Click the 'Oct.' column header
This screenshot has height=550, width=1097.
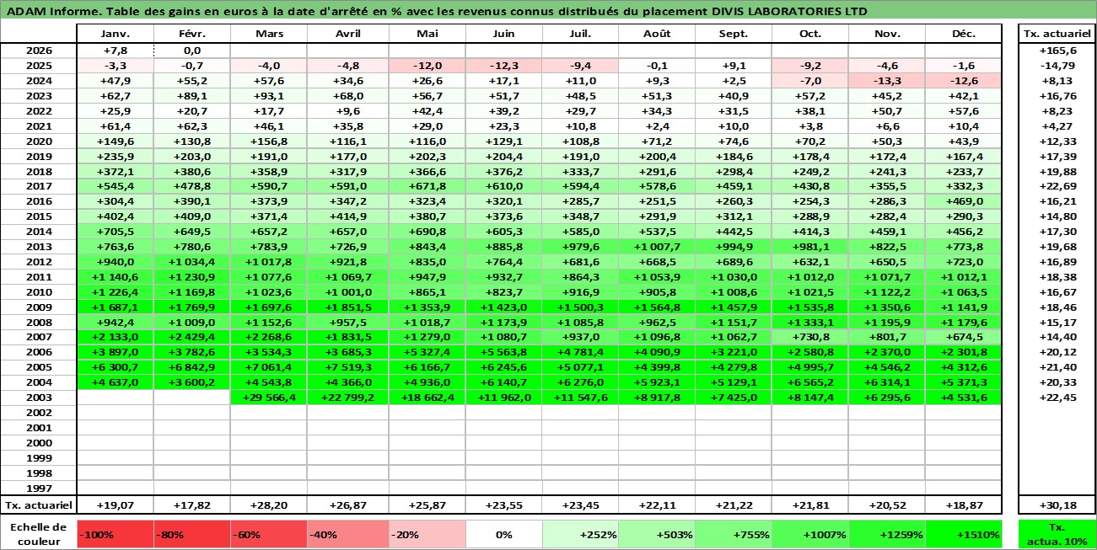(810, 35)
